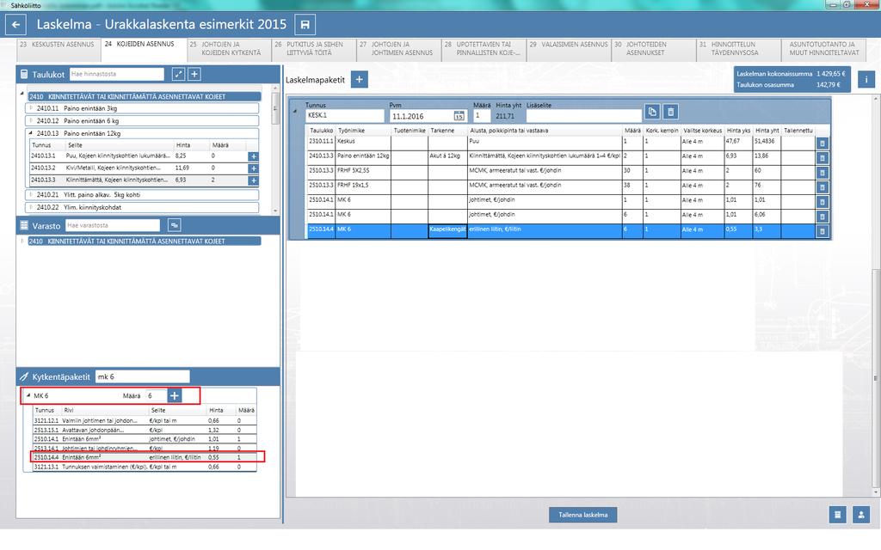The image size is (881, 550).
Task: Expand the 2410.11 Paino enintään 3kg item
Action: tap(31, 107)
